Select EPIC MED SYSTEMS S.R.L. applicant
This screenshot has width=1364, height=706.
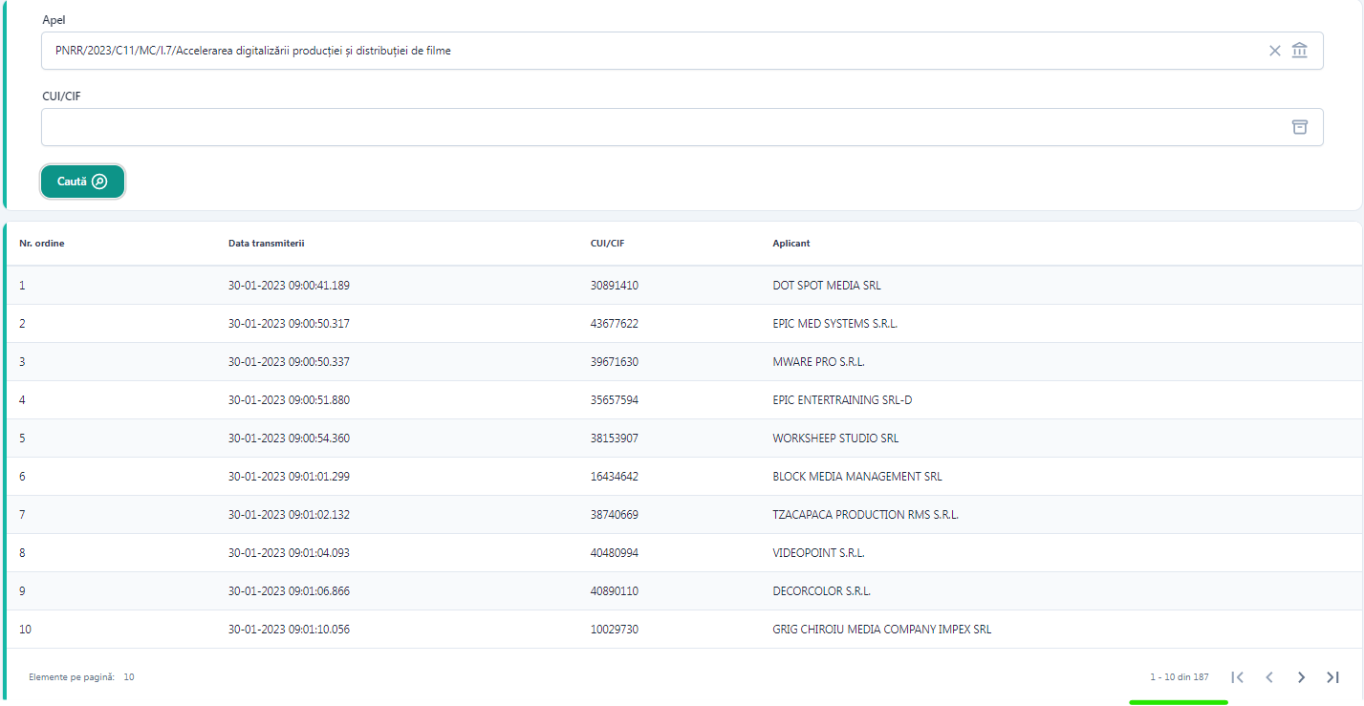tap(835, 324)
